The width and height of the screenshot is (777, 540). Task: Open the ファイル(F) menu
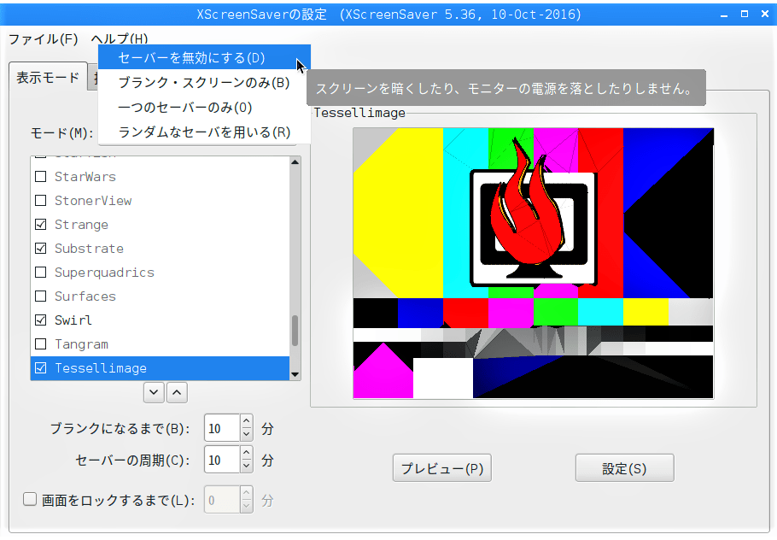44,38
